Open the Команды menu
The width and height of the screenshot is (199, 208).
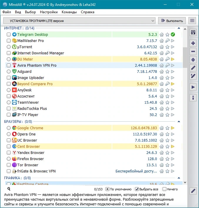(x=69, y=12)
